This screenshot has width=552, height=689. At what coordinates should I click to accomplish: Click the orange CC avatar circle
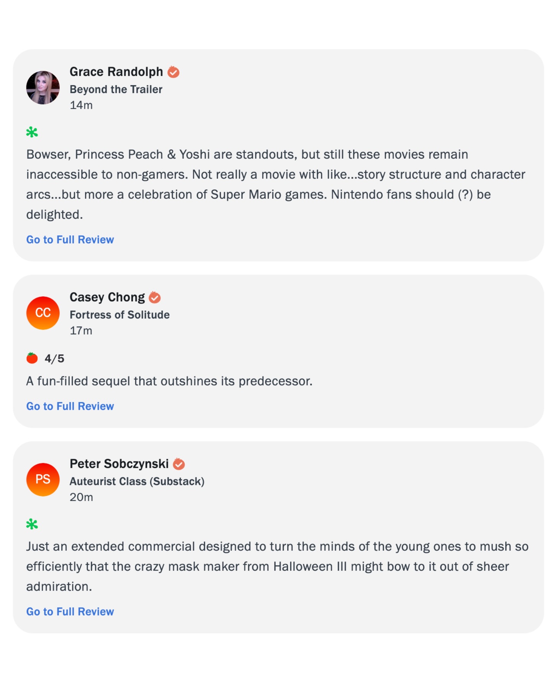pyautogui.click(x=43, y=313)
